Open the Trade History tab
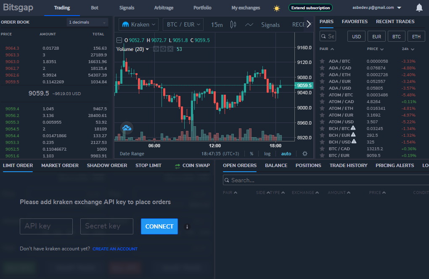 (x=348, y=165)
